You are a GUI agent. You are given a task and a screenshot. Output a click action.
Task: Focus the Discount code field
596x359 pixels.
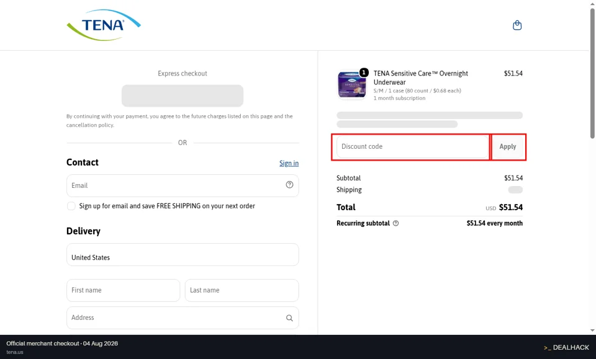click(412, 147)
